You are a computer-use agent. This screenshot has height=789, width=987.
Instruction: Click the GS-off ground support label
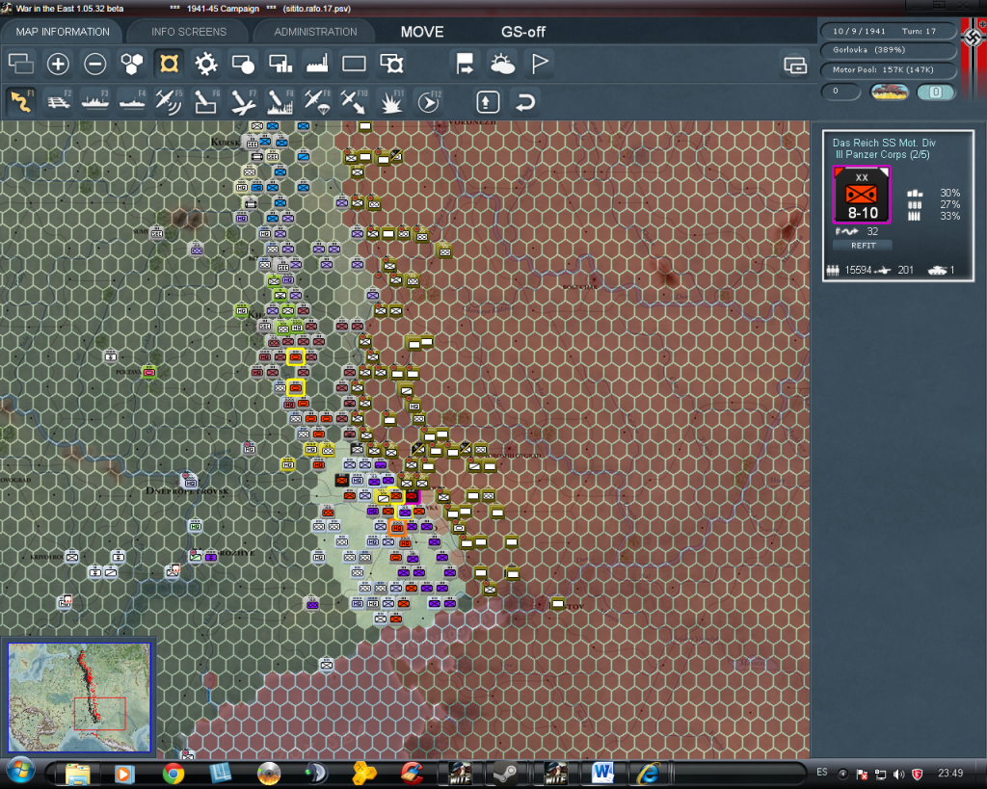click(523, 32)
